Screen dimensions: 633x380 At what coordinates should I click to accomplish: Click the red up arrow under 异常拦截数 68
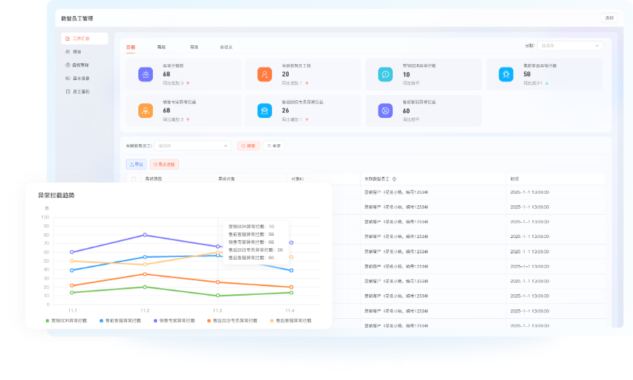click(x=188, y=83)
